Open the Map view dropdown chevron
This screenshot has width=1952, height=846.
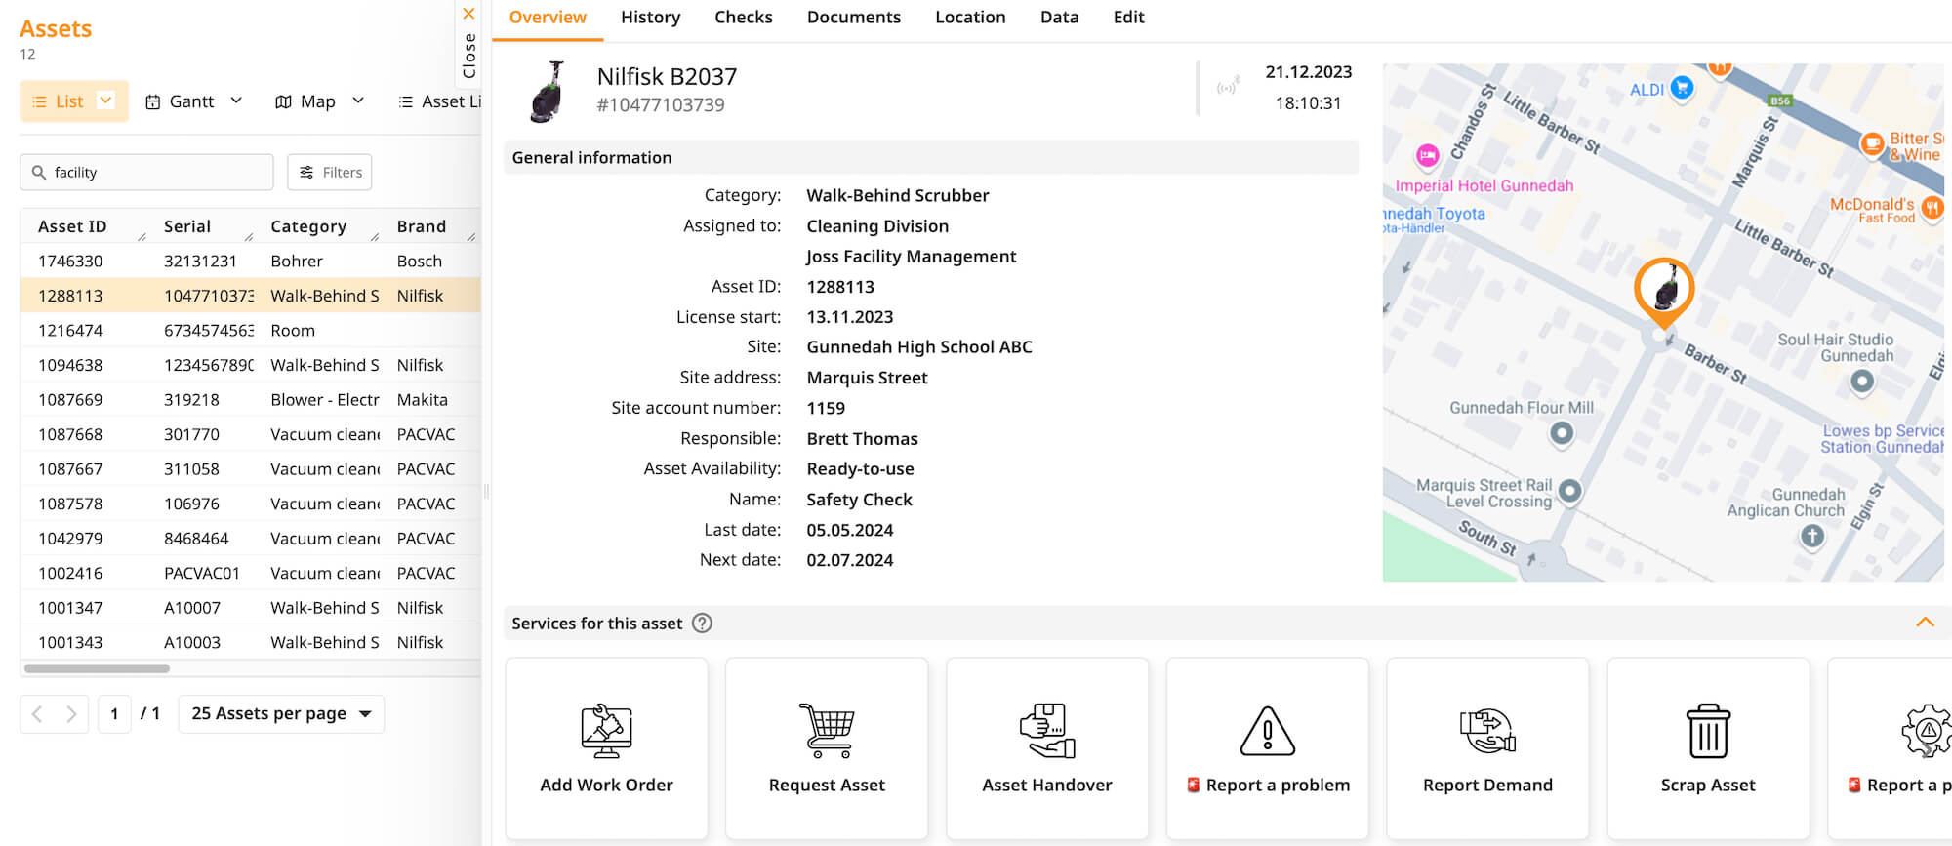358,101
